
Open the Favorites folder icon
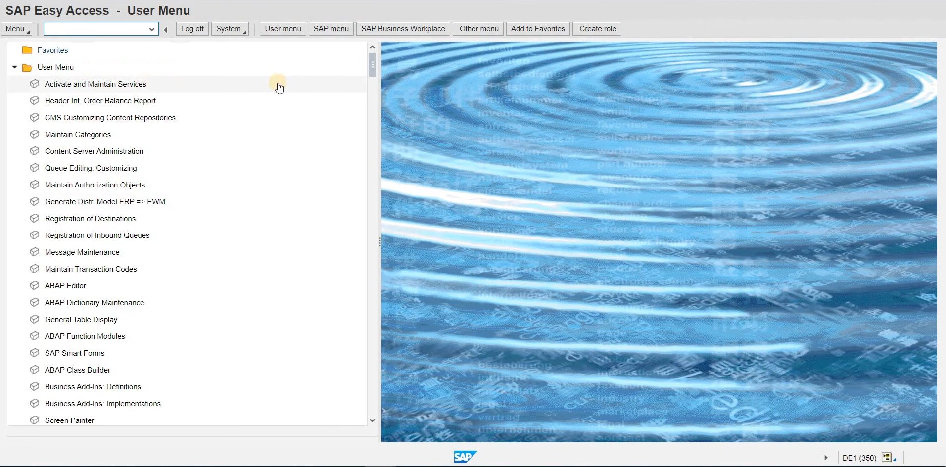[x=27, y=50]
